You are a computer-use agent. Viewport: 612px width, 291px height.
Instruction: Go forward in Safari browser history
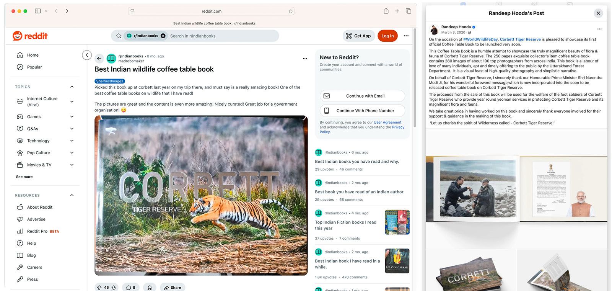67,11
